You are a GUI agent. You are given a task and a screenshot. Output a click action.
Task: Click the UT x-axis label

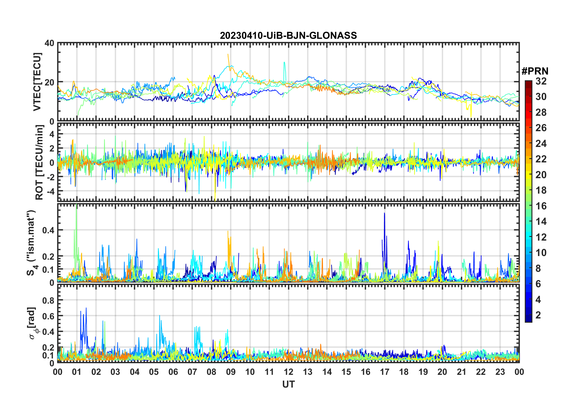(288, 384)
